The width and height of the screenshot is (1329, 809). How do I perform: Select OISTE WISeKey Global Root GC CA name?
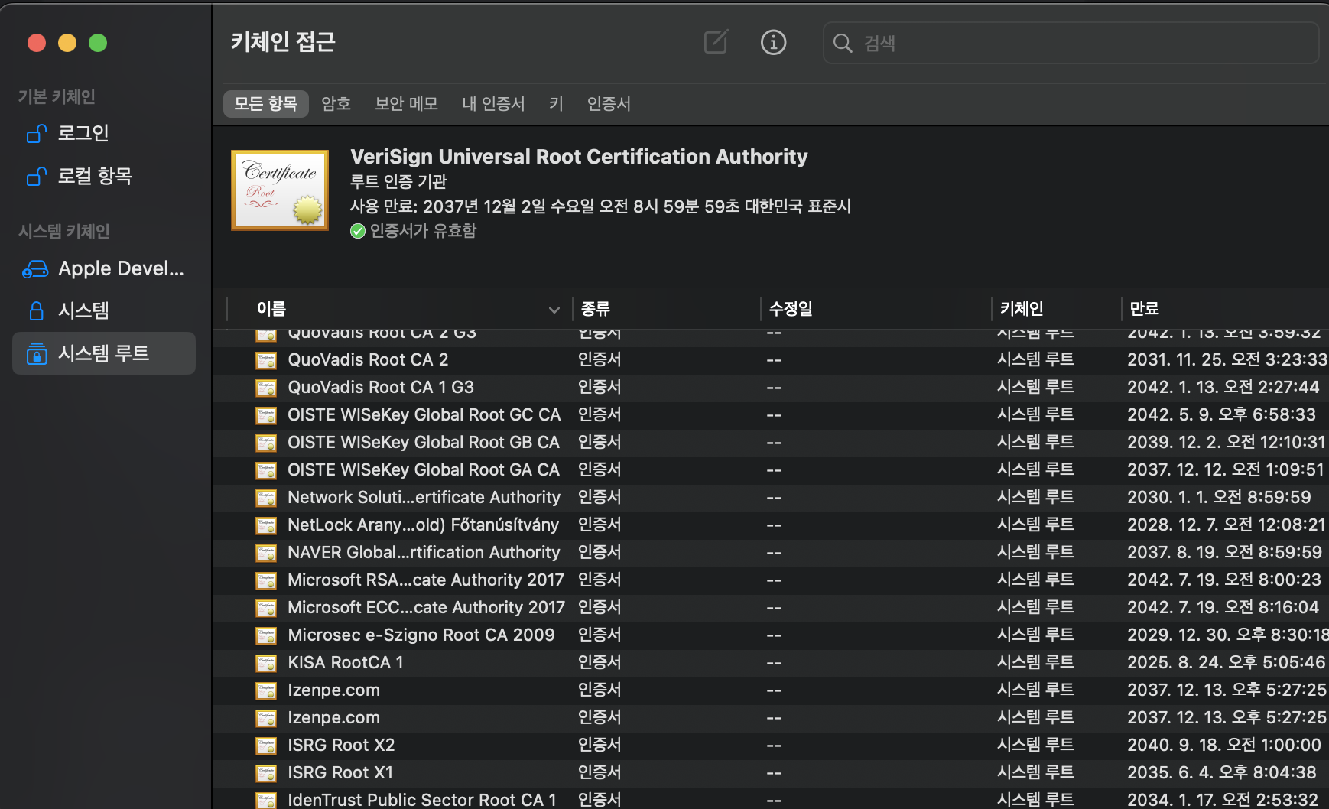pos(424,414)
